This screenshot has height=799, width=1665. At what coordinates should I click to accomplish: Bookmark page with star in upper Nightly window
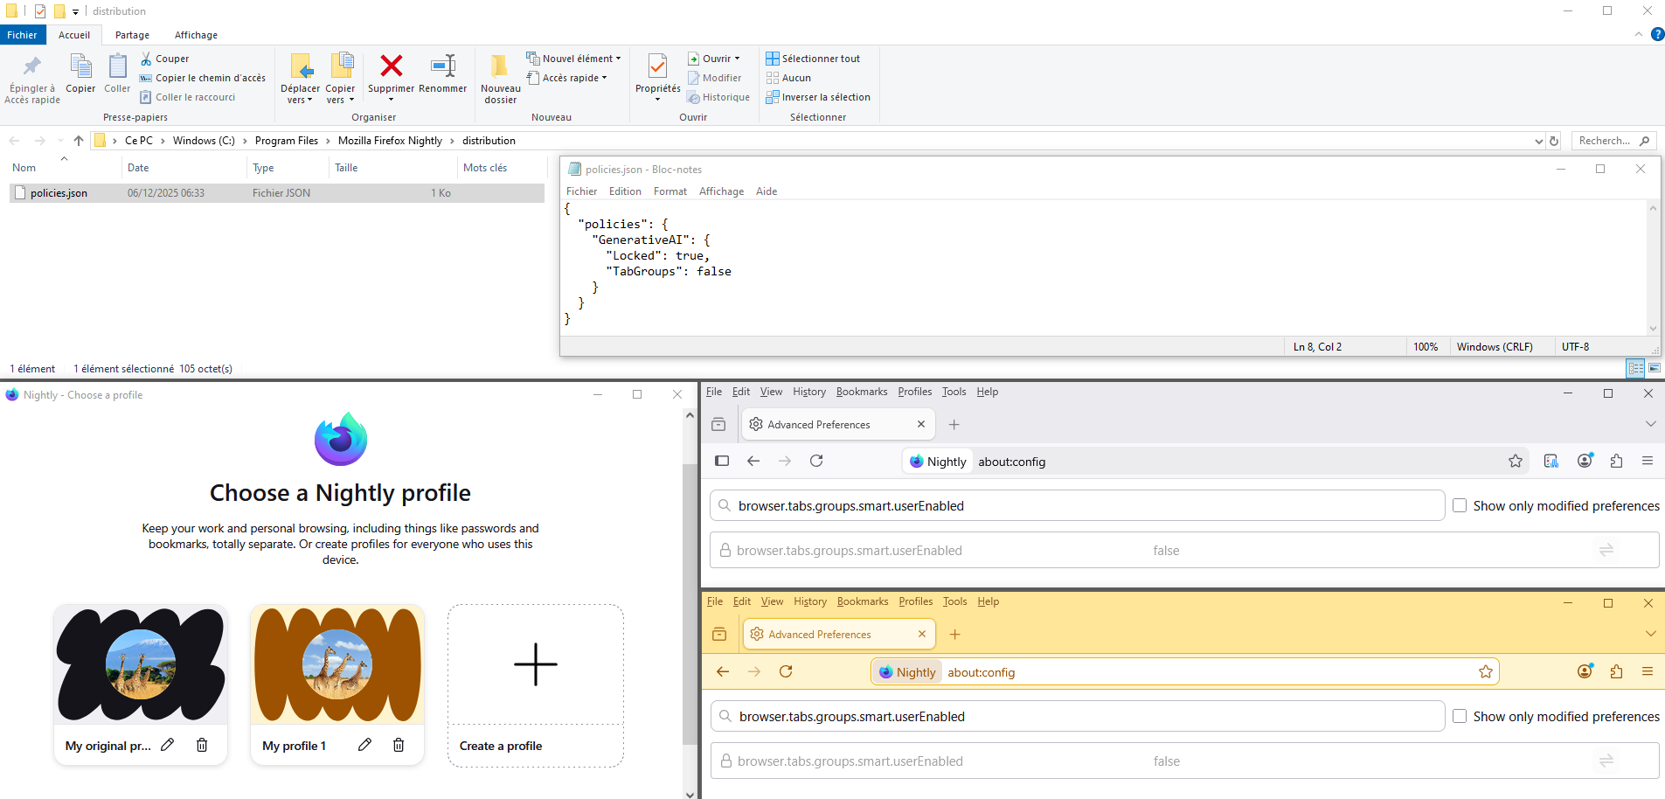tap(1516, 461)
